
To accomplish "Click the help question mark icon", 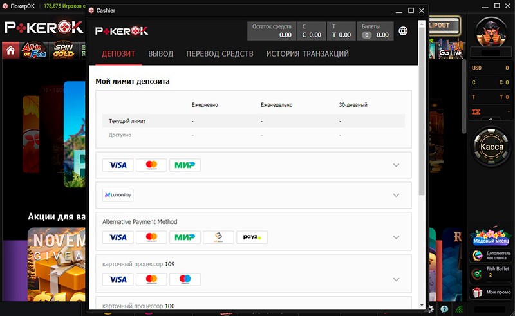I will [444, 309].
